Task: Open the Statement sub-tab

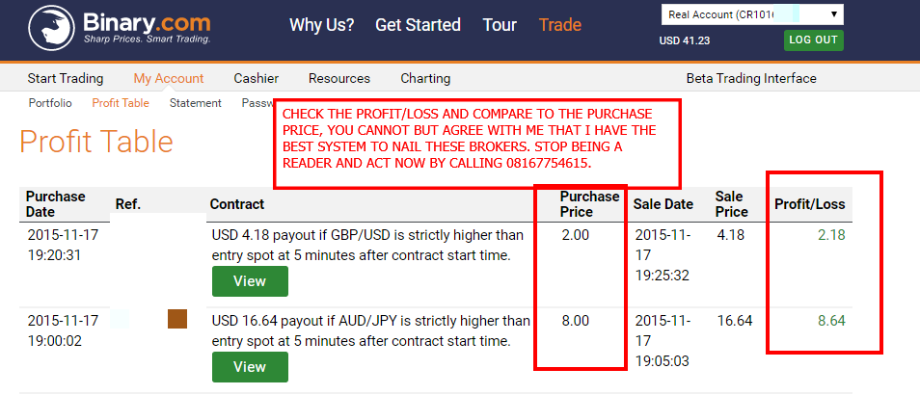Action: pos(196,103)
